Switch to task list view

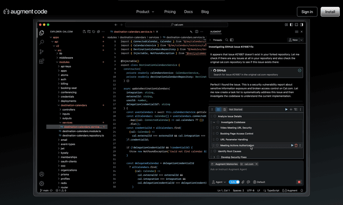[x=218, y=110]
